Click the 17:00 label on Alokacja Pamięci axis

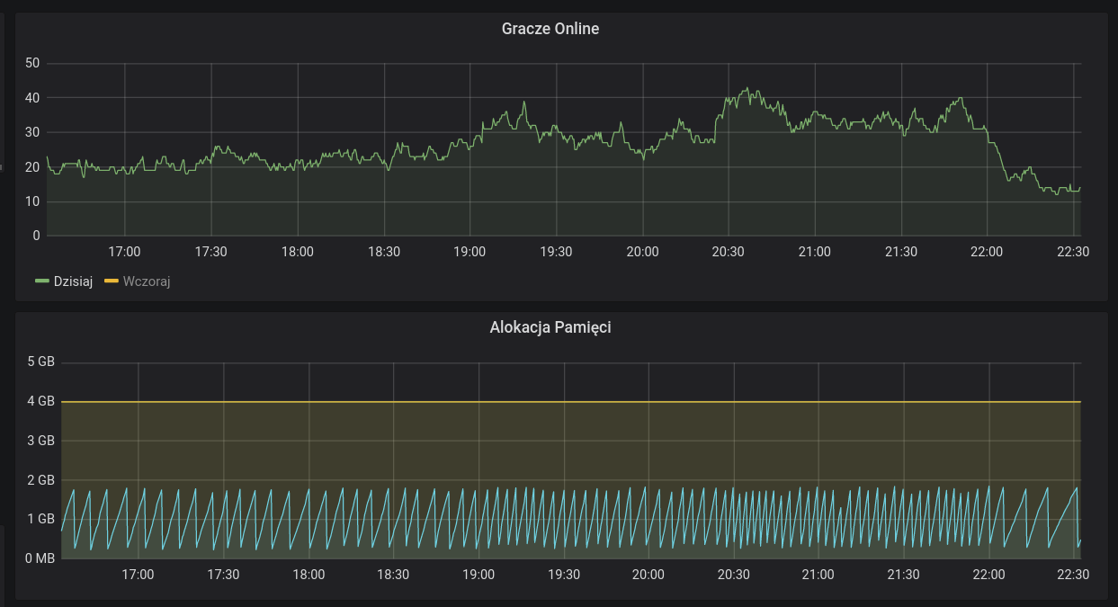pyautogui.click(x=138, y=575)
